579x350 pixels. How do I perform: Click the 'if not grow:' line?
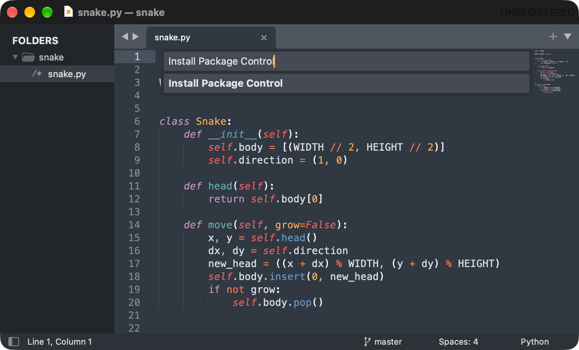pyautogui.click(x=244, y=290)
